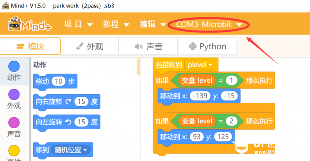310x161 pixels.
Task: Open the 编辑 menu
Action: point(153,24)
